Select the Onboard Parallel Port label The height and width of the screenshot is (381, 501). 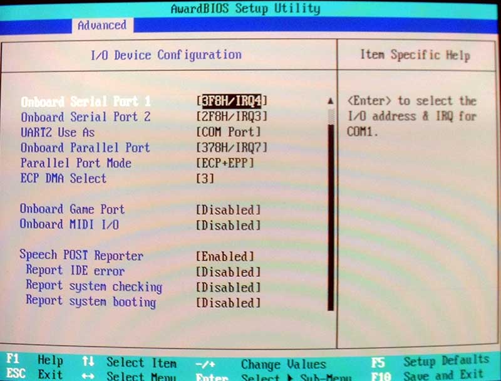coord(85,148)
